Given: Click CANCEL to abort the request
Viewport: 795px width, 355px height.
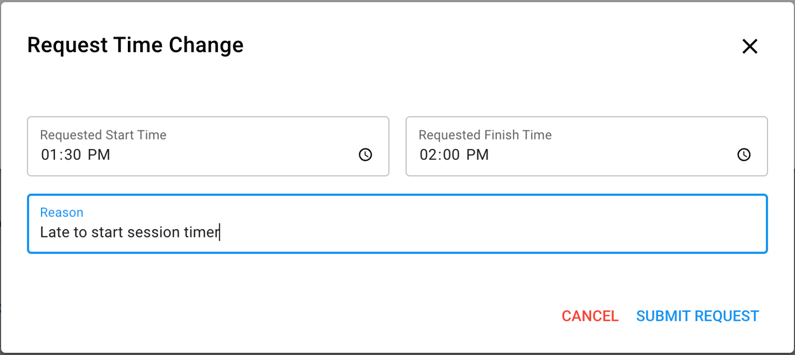Looking at the screenshot, I should tap(590, 316).
